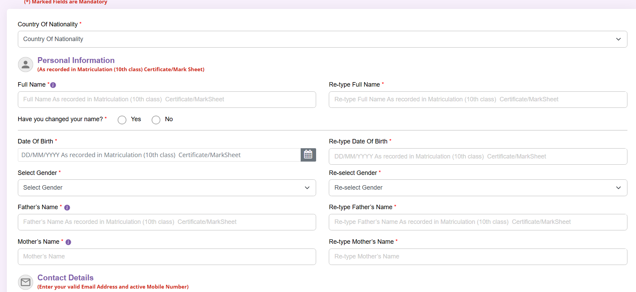Image resolution: width=636 pixels, height=292 pixels.
Task: Expand the Select Gender dropdown
Action: tap(166, 188)
